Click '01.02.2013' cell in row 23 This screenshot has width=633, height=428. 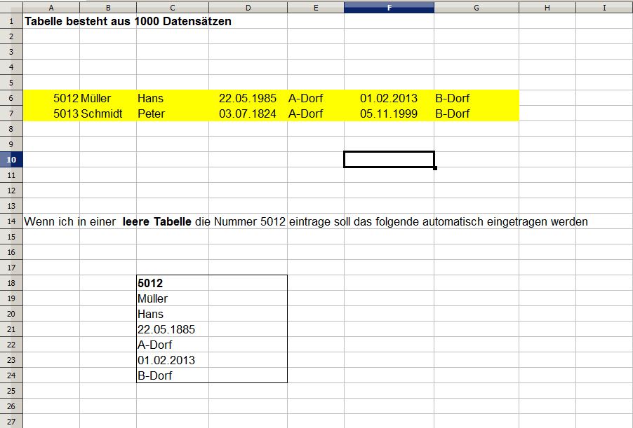(173, 360)
